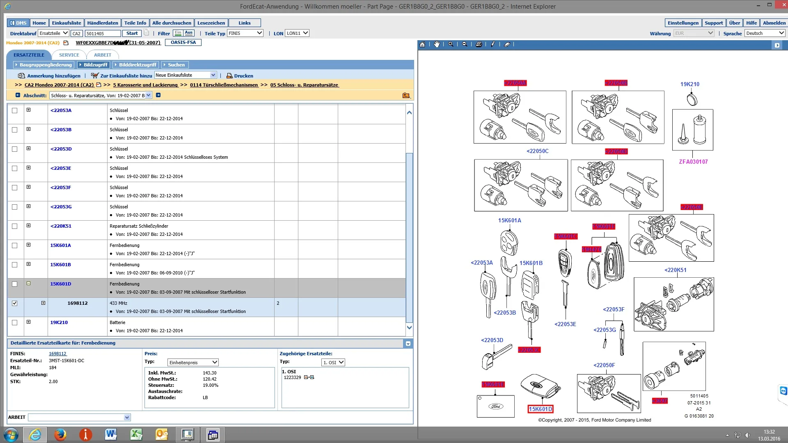Click the printer icon above diagram
788x443 pixels.
tap(479, 44)
